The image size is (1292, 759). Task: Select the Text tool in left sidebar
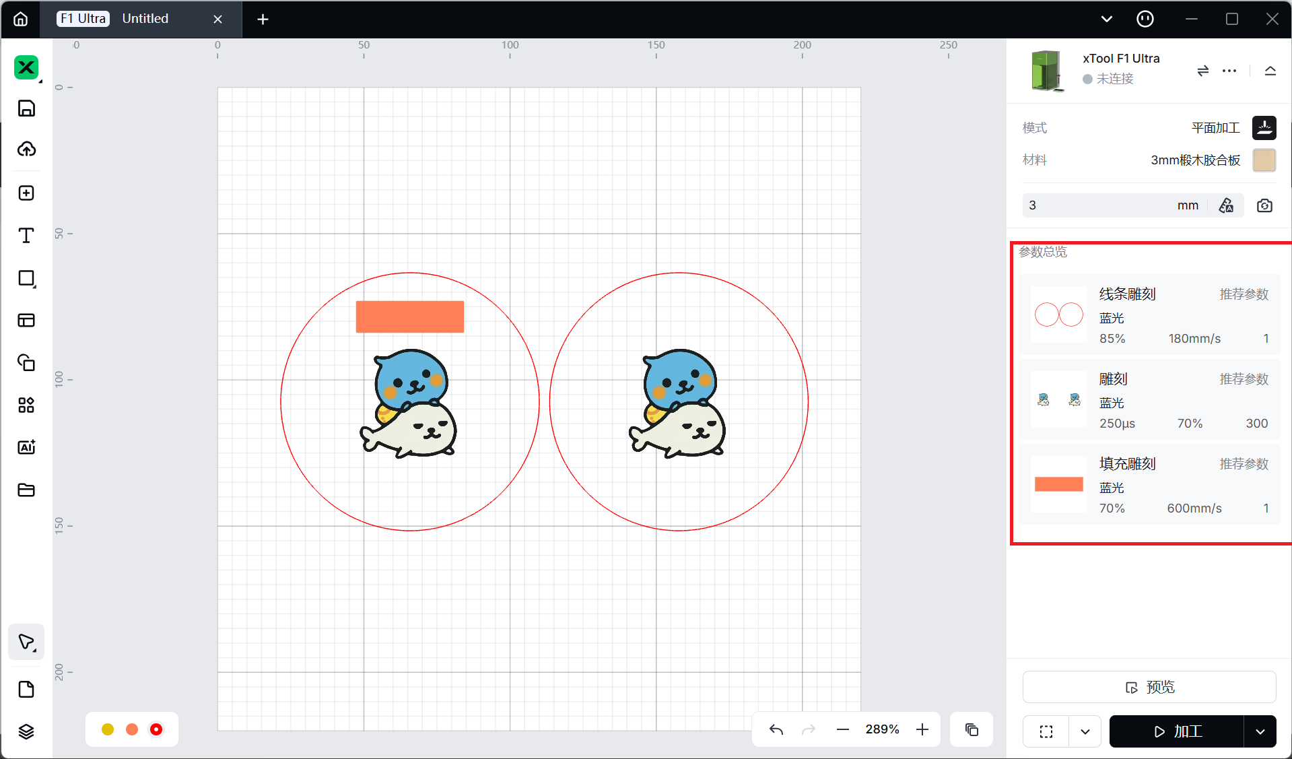pos(26,236)
